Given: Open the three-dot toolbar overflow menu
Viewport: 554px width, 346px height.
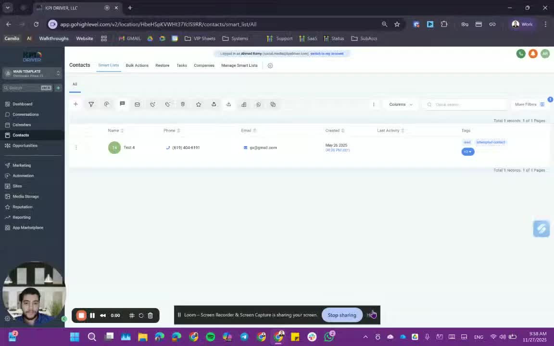Looking at the screenshot, I should 374,104.
